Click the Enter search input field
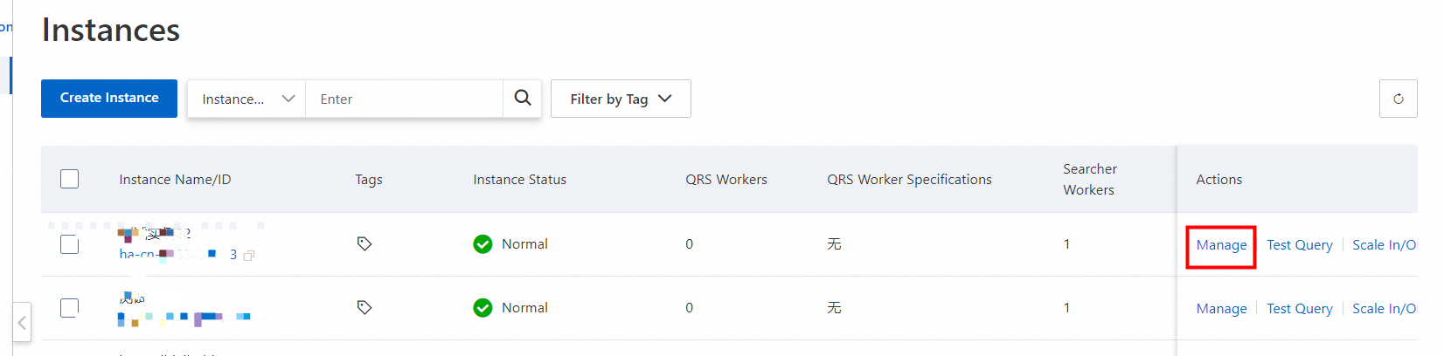The width and height of the screenshot is (1444, 356). click(404, 99)
